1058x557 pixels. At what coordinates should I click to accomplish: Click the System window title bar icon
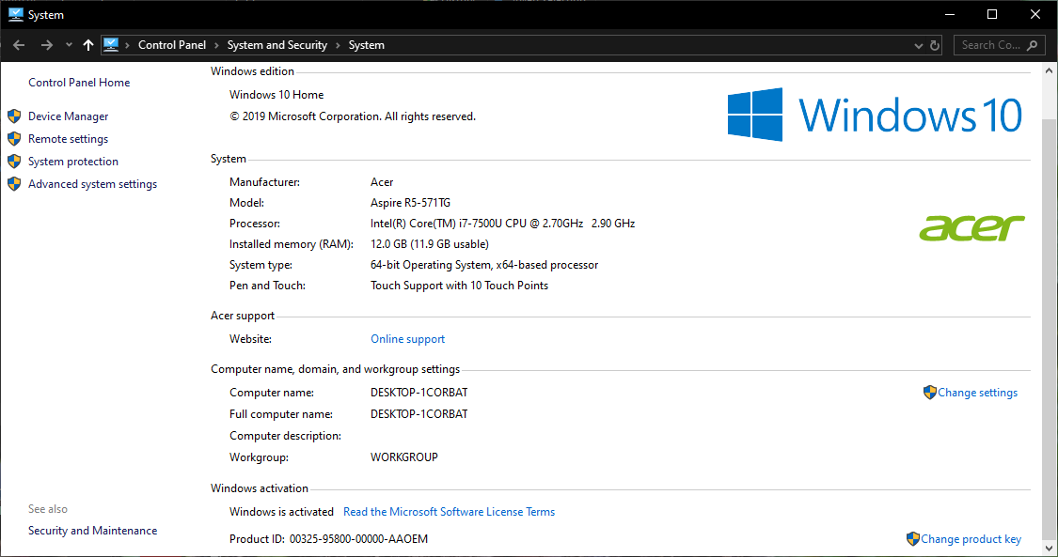(16, 14)
